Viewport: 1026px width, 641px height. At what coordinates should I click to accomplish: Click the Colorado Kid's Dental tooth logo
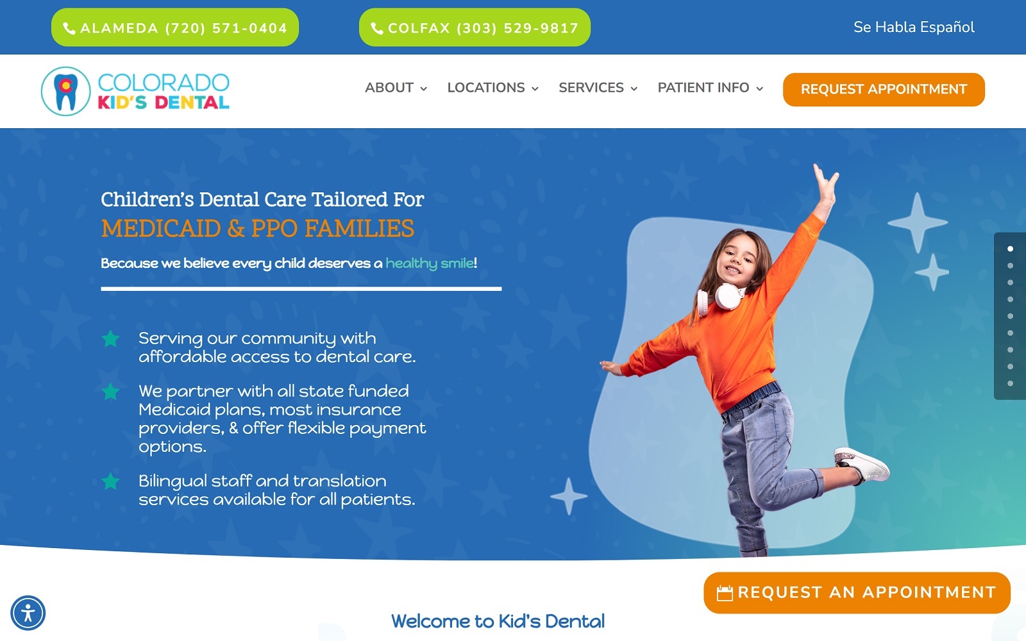point(65,91)
